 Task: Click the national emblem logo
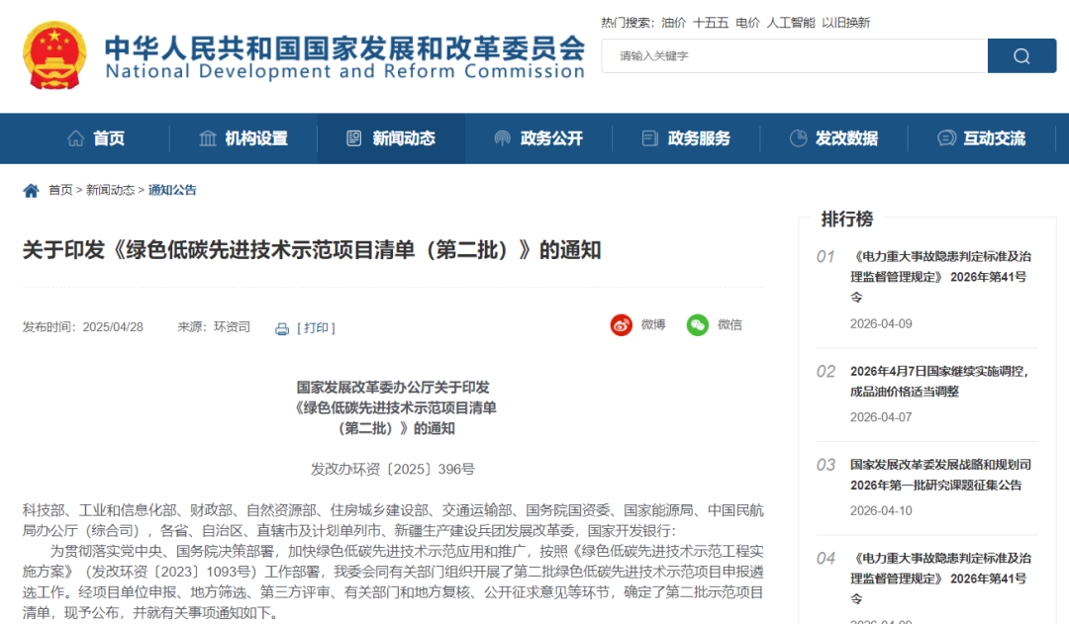click(55, 55)
